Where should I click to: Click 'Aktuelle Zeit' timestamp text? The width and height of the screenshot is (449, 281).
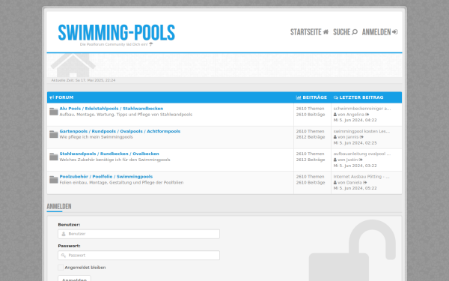83,80
